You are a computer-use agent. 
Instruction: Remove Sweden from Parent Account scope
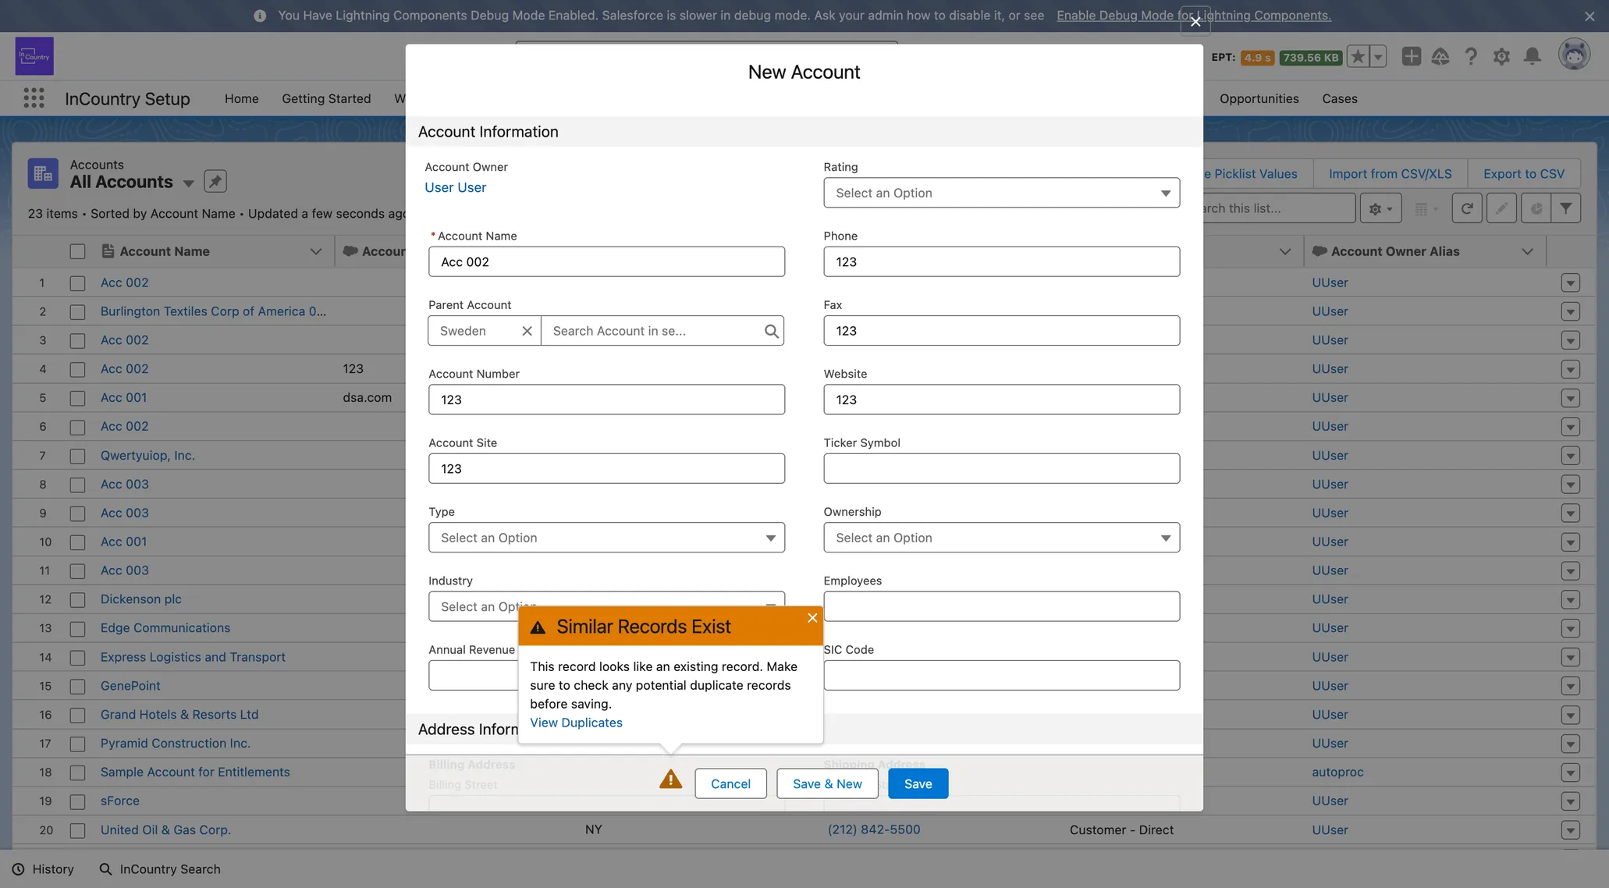(x=527, y=331)
